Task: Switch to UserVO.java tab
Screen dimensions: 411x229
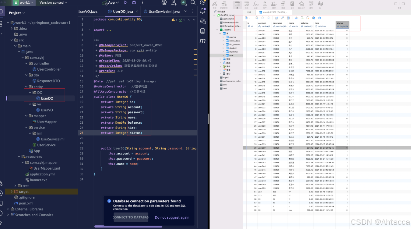Action: (x=88, y=12)
